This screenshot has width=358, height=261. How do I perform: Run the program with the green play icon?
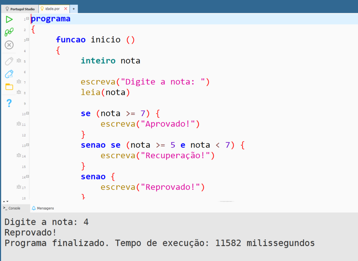point(9,20)
